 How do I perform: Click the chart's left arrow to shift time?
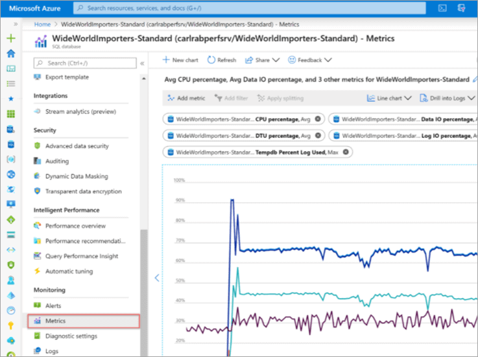click(x=157, y=277)
